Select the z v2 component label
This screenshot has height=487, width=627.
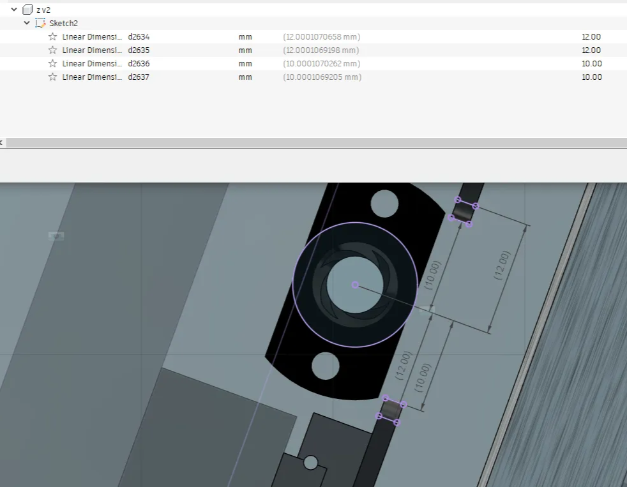(x=43, y=10)
